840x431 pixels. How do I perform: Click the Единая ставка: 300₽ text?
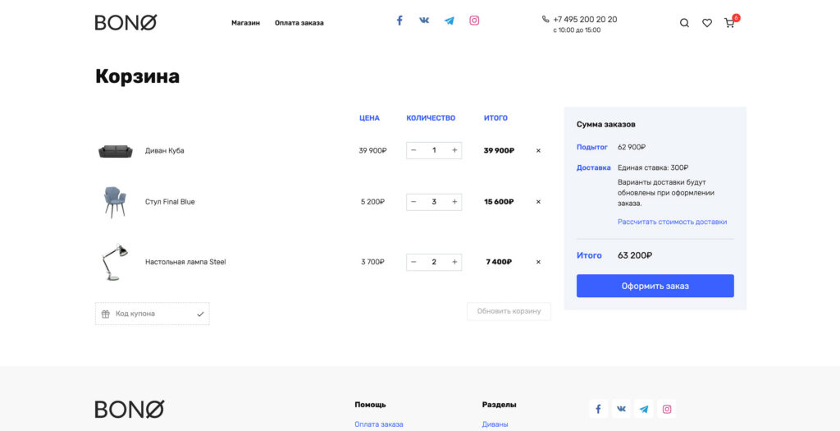653,167
